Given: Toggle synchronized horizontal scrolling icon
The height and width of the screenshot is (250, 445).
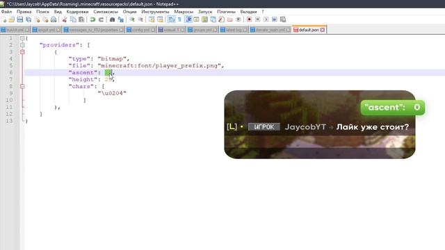Looking at the screenshot, I should click(160, 19).
